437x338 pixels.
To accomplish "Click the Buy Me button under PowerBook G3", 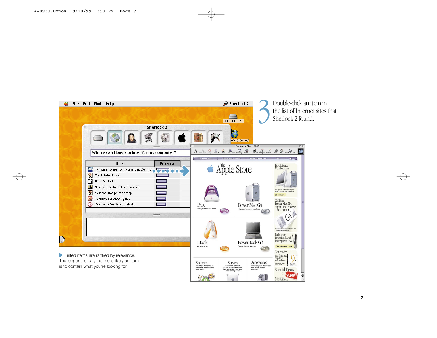I will click(265, 248).
